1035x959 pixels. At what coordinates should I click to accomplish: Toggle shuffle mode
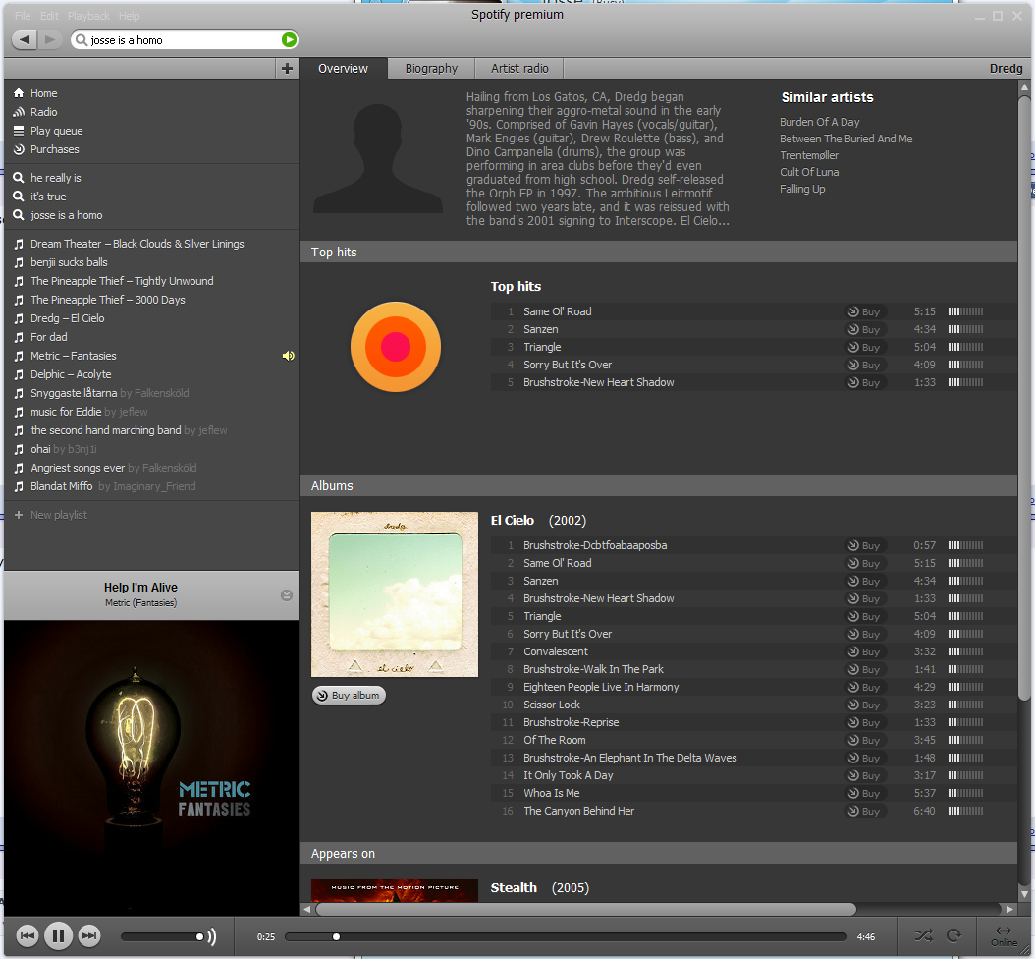pos(923,935)
